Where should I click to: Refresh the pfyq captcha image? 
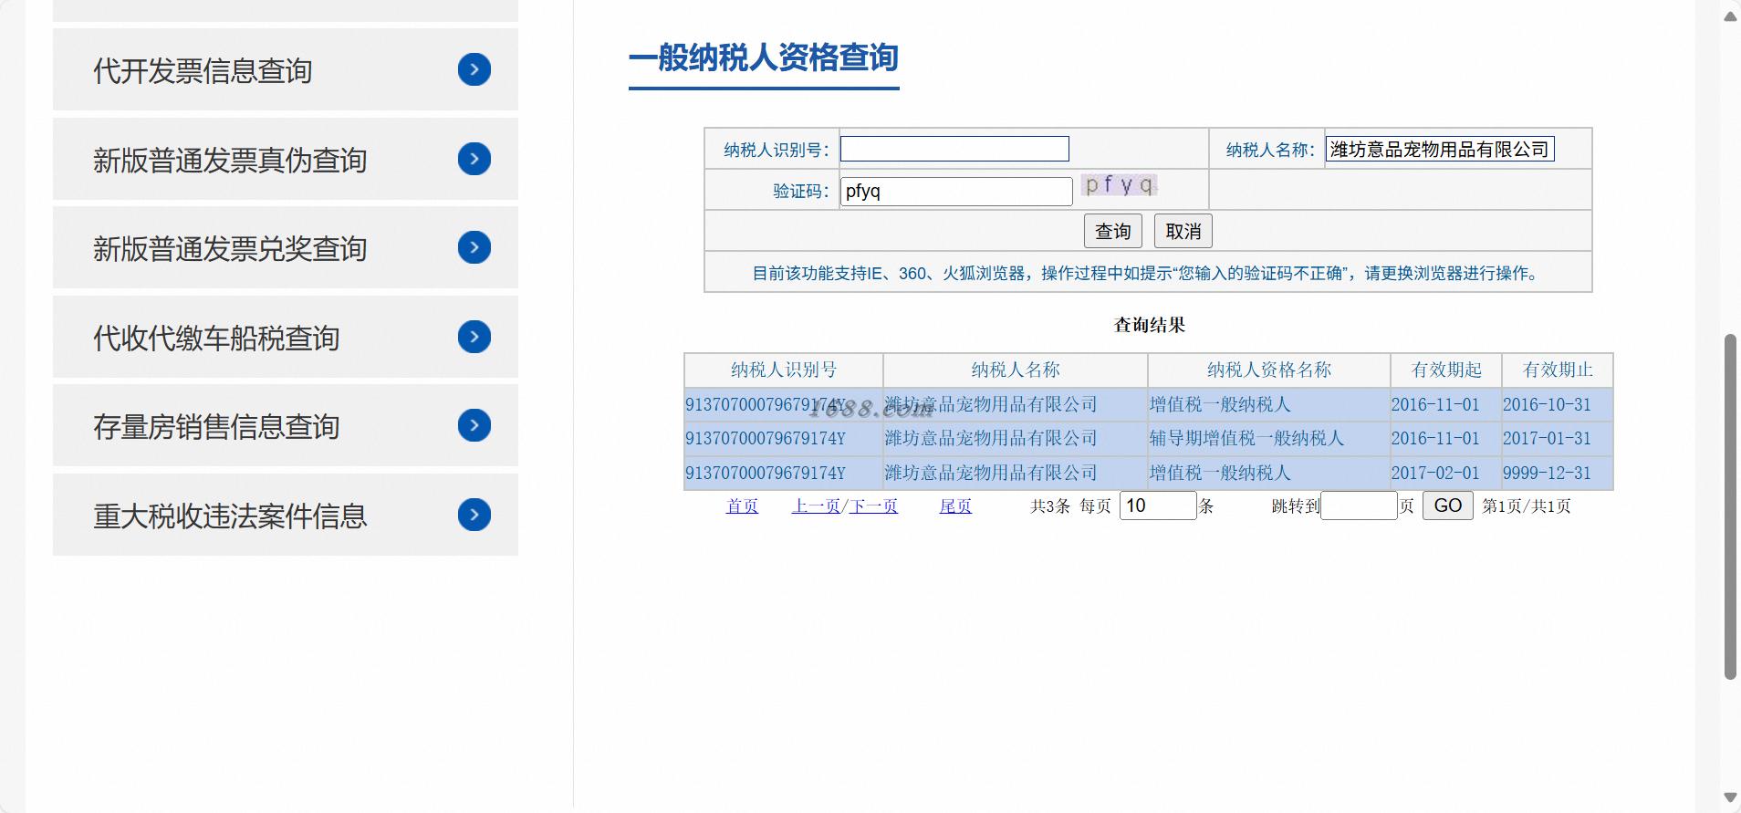pyautogui.click(x=1120, y=185)
